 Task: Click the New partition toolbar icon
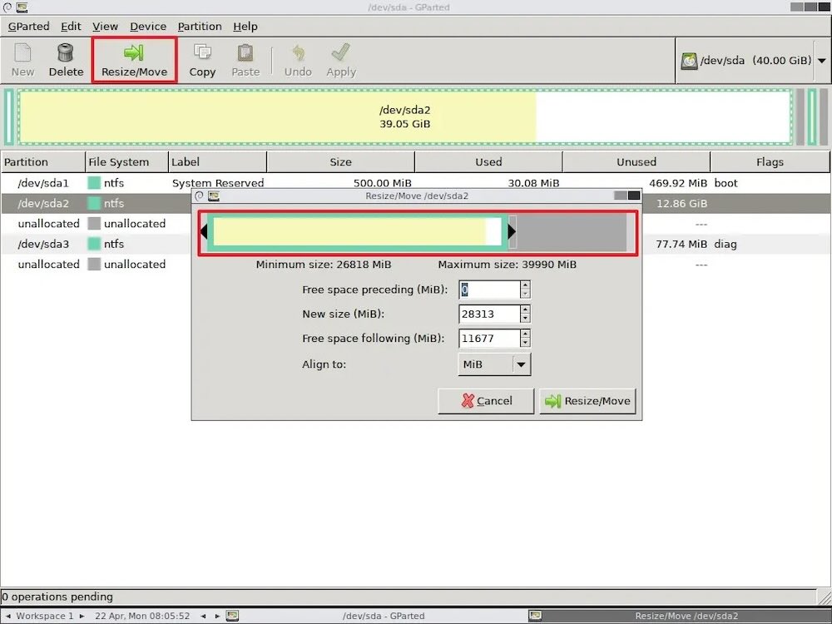(x=22, y=60)
